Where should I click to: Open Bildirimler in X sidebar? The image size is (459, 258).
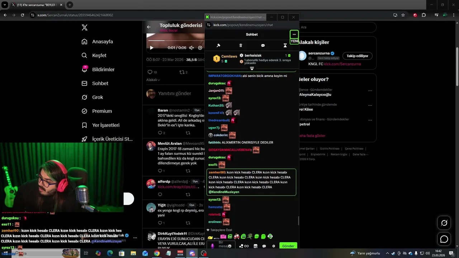pyautogui.click(x=98, y=70)
